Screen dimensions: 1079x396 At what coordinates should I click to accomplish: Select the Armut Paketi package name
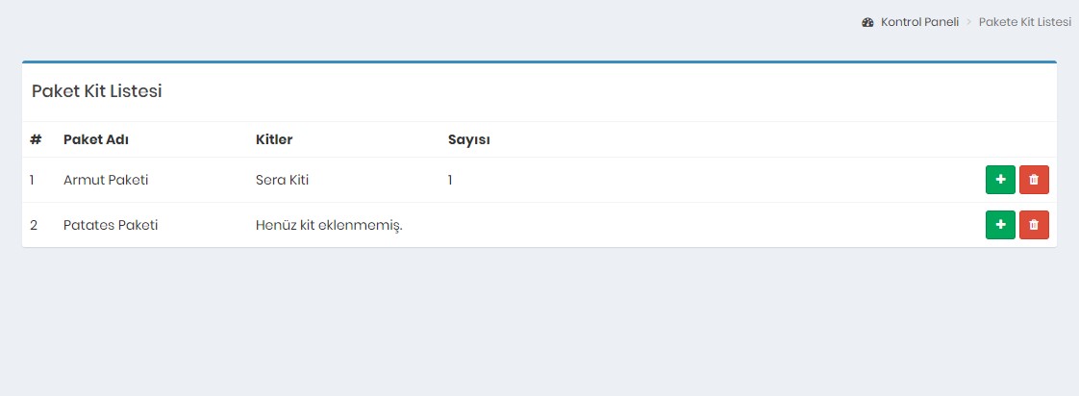(106, 180)
